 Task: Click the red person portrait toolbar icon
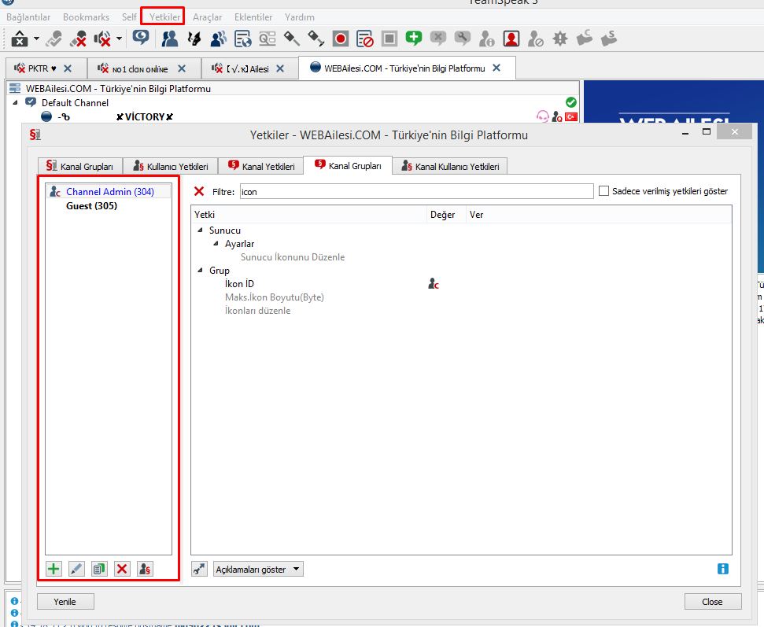coord(511,39)
